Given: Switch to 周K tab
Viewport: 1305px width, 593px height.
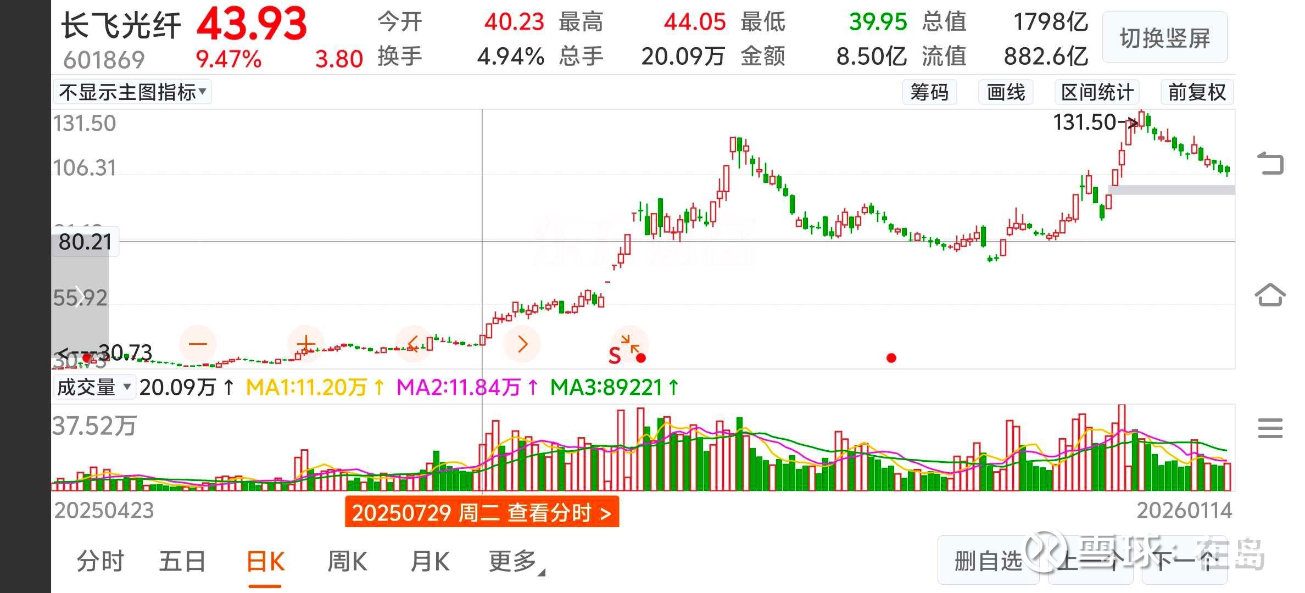Looking at the screenshot, I should (x=347, y=562).
